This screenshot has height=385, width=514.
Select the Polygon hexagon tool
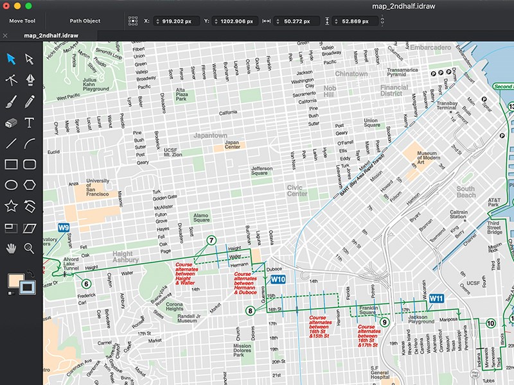tap(30, 185)
